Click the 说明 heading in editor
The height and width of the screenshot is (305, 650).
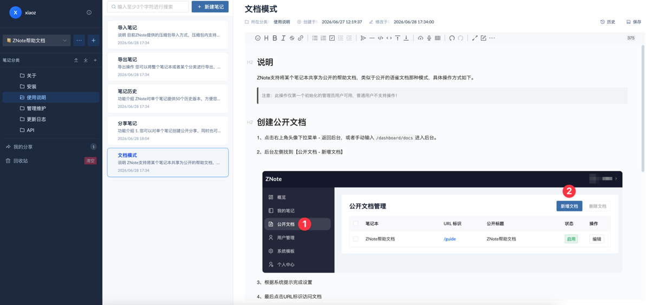point(265,62)
